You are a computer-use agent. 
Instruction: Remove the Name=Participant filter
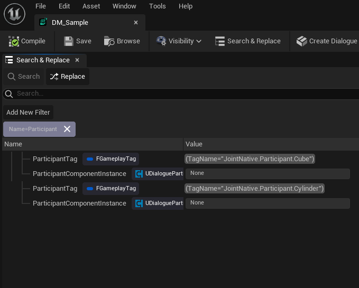coord(67,129)
